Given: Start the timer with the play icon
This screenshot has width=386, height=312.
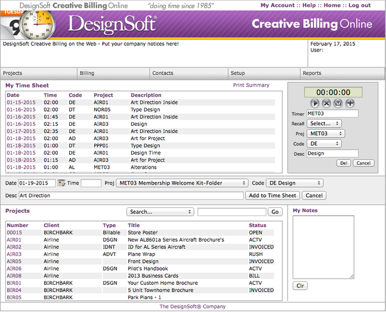Looking at the screenshot, I should tap(315, 103).
